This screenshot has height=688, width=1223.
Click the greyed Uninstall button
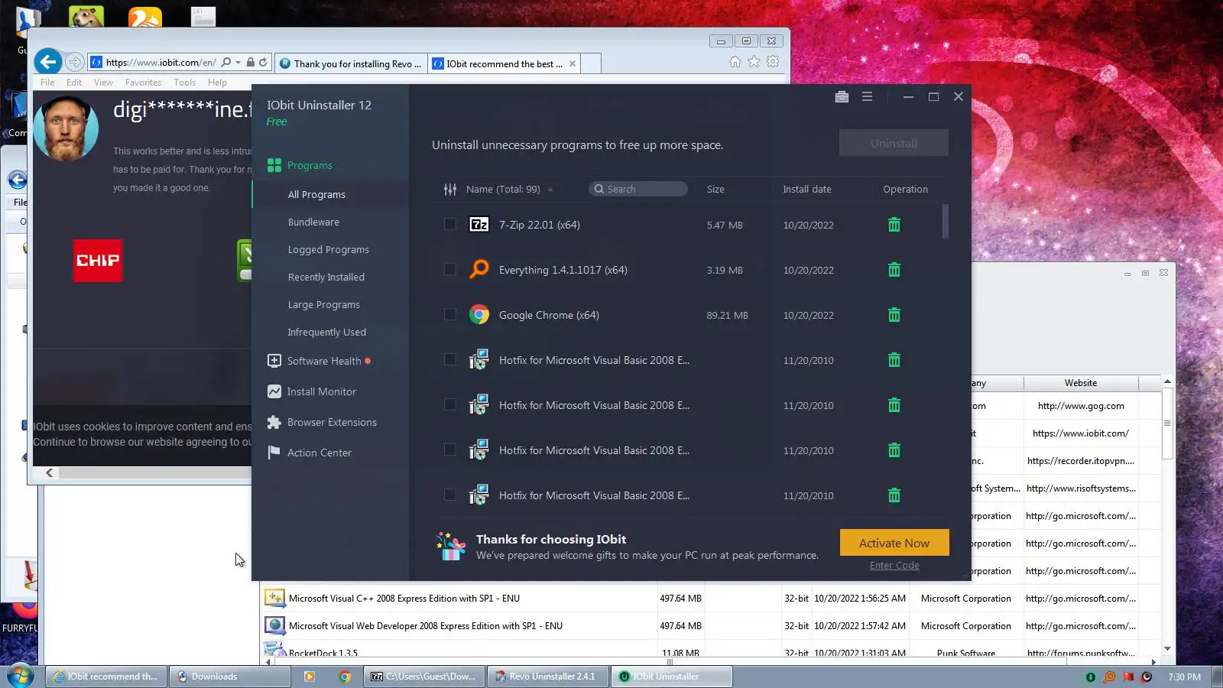point(894,143)
